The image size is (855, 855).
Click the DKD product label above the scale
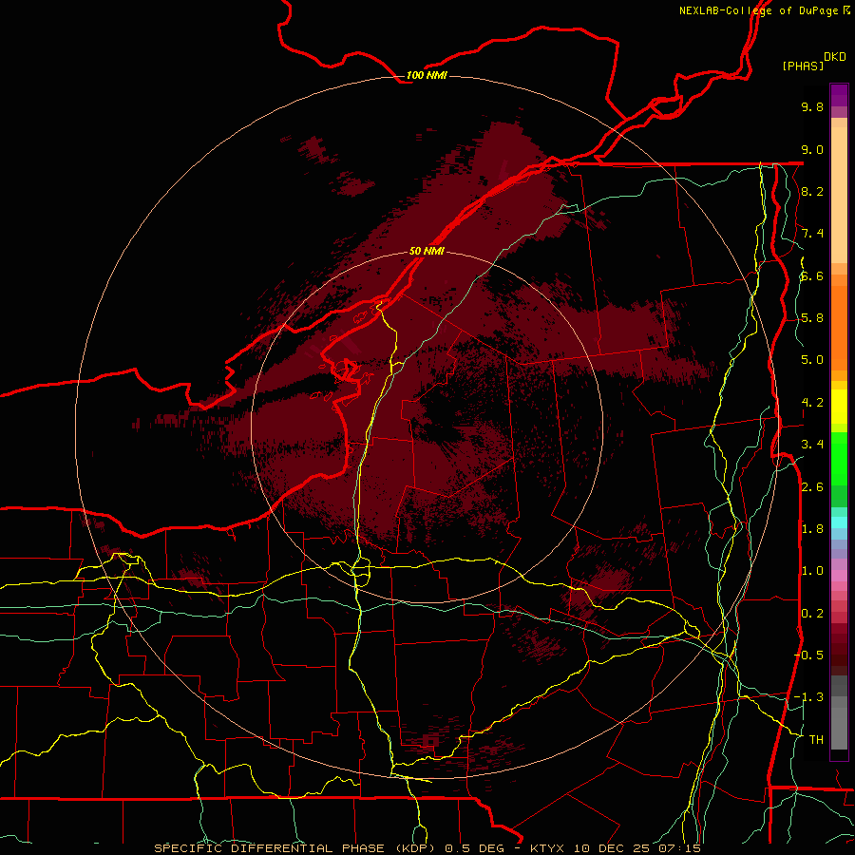834,57
